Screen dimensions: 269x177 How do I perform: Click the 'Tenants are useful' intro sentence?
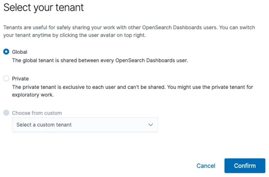129,27
